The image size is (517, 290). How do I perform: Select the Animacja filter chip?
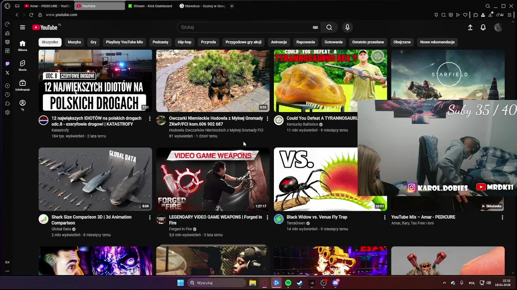(x=279, y=42)
